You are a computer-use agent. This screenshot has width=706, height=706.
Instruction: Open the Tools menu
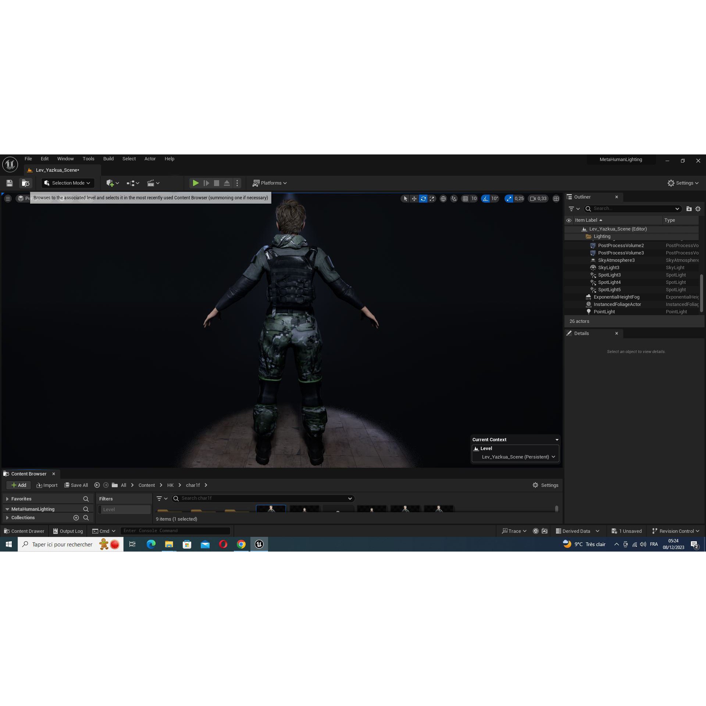[88, 159]
